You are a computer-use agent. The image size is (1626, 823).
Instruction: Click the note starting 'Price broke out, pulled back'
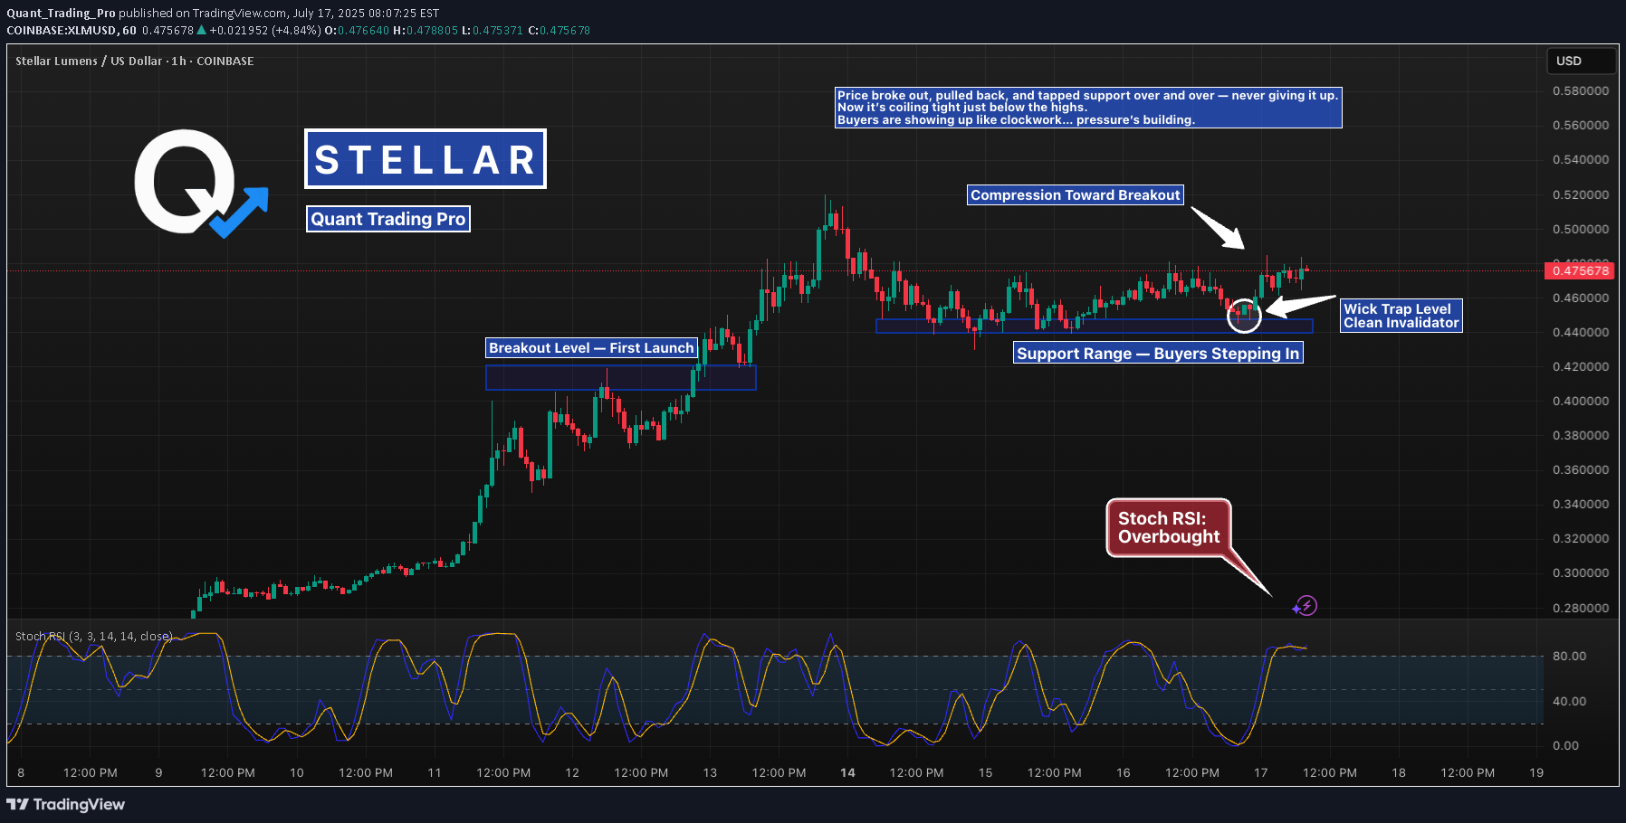point(1088,108)
